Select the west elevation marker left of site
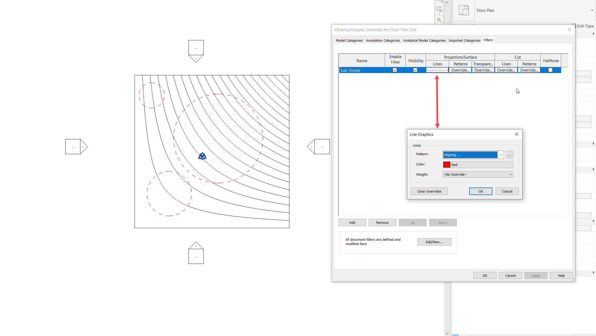The image size is (596, 336). 76,147
